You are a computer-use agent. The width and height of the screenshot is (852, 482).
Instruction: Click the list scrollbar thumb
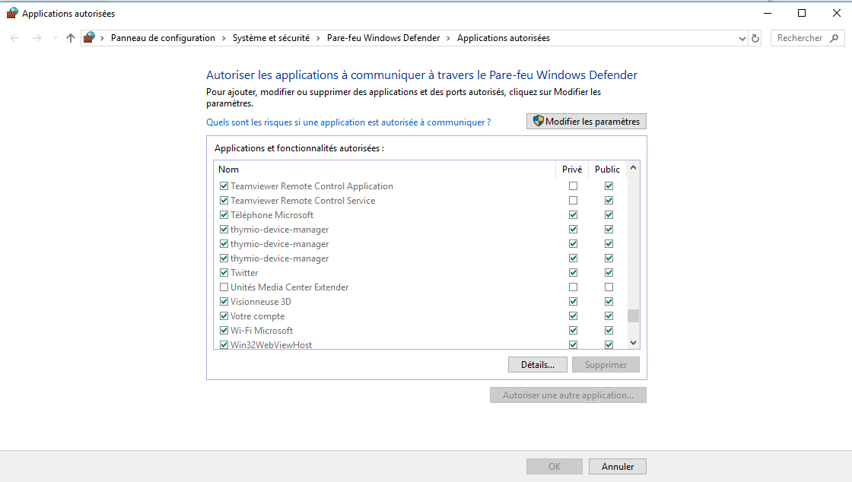[x=633, y=316]
